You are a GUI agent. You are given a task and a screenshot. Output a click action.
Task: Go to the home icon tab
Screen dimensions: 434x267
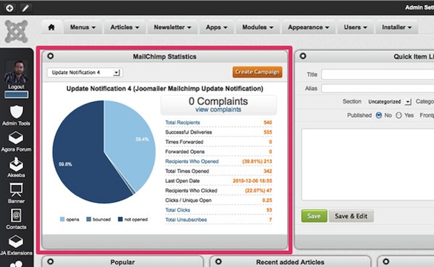[x=51, y=27]
